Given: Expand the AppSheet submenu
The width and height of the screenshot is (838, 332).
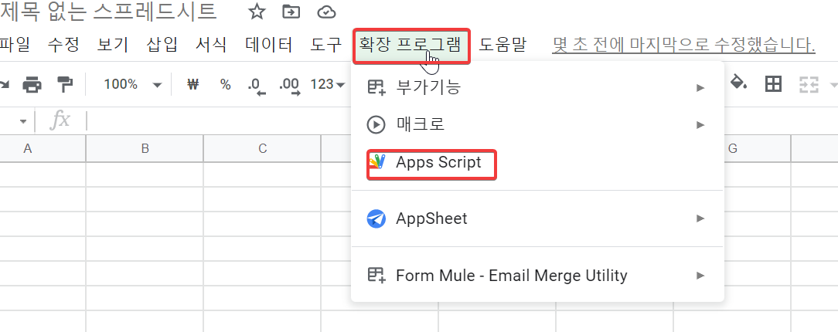Looking at the screenshot, I should 537,219.
